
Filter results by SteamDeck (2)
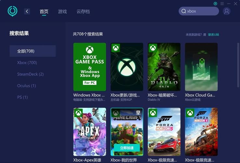31,74
